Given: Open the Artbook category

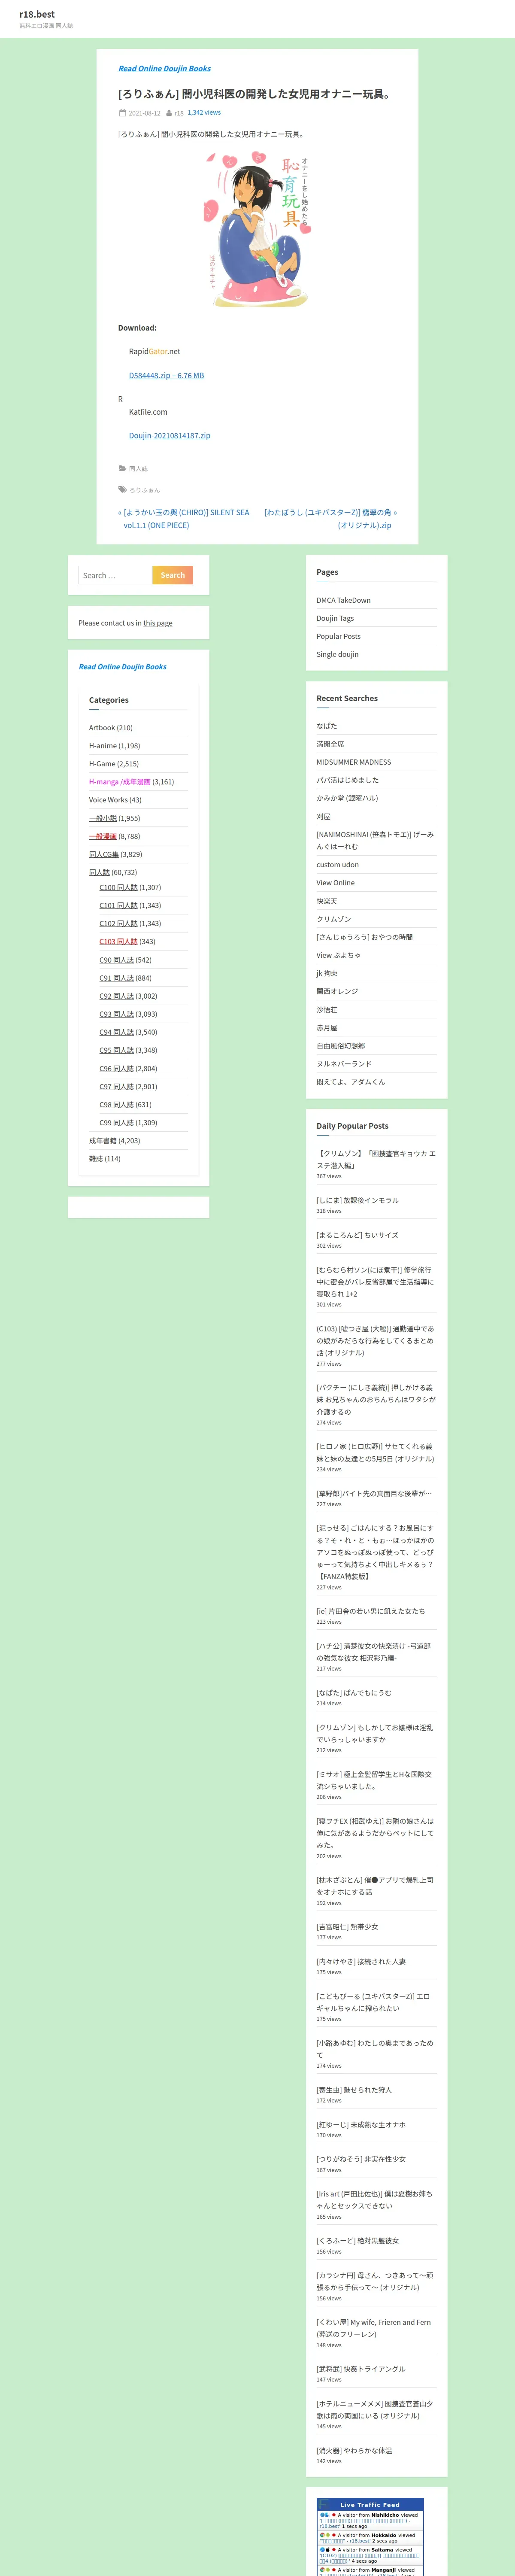Looking at the screenshot, I should 102,728.
